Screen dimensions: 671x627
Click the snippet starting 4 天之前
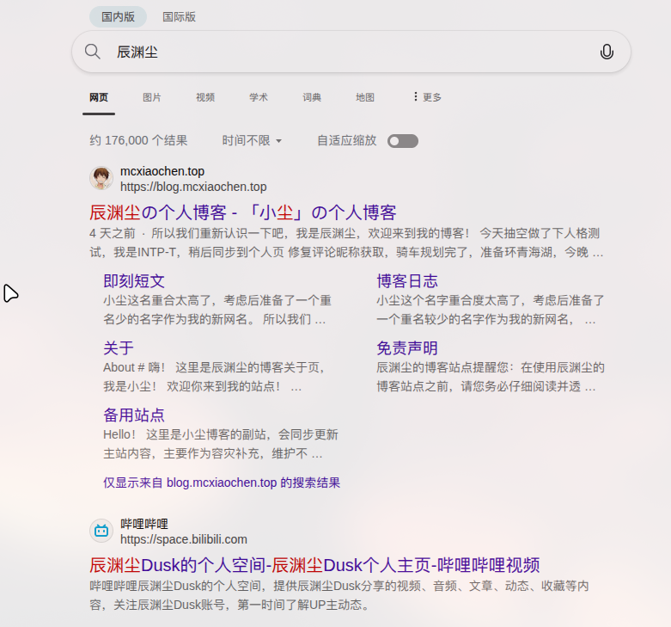pyautogui.click(x=346, y=243)
